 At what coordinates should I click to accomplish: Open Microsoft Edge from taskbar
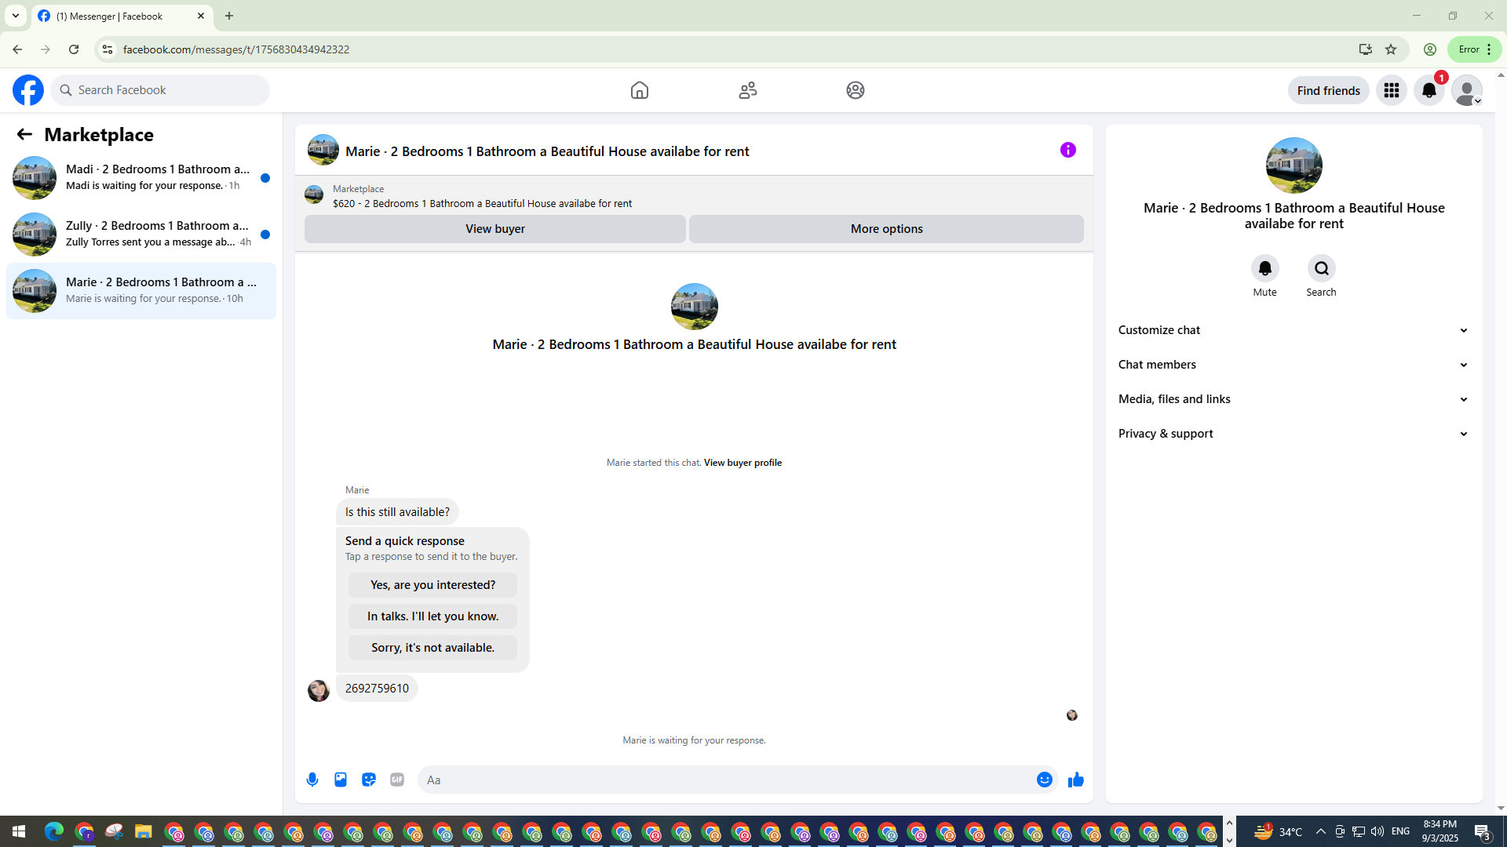click(x=53, y=831)
